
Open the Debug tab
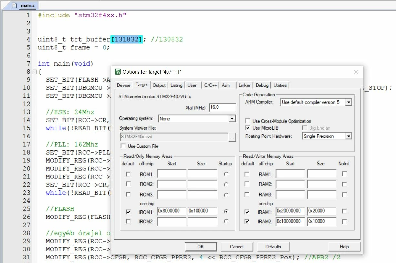tap(262, 85)
